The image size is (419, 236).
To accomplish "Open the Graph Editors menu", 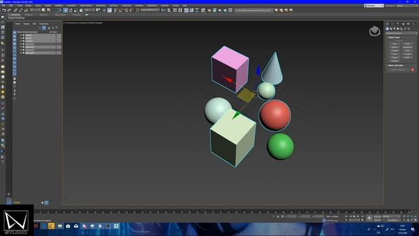I will tap(86, 5).
